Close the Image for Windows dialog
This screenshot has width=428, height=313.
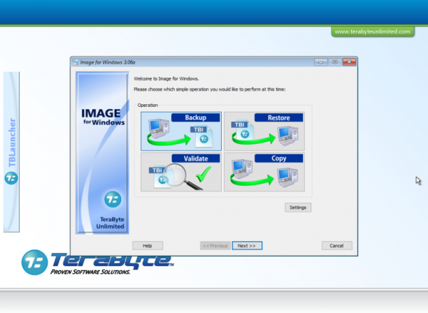tap(349, 62)
